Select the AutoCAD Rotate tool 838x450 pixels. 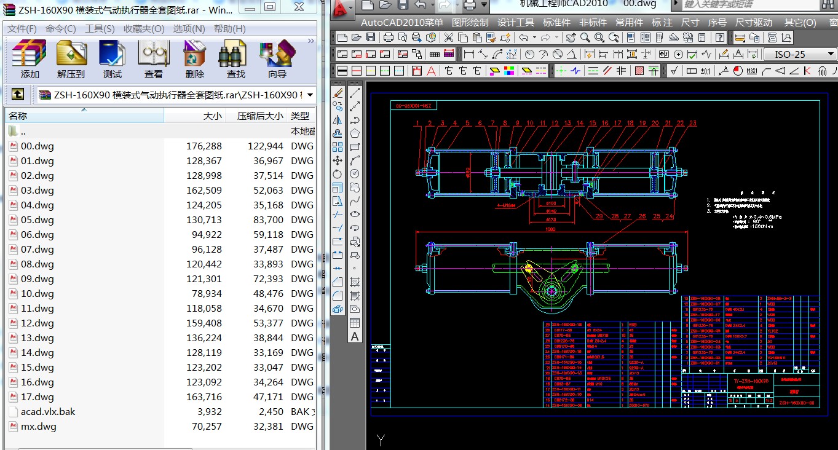pos(338,174)
